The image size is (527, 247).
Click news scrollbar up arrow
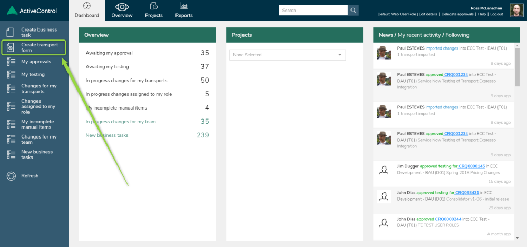pos(517,45)
